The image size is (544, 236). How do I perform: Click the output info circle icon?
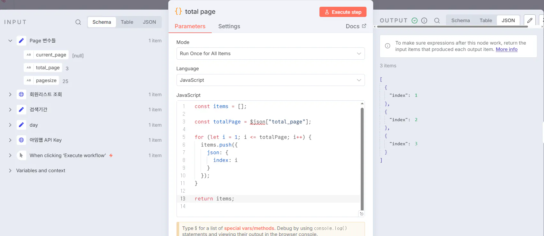(424, 21)
